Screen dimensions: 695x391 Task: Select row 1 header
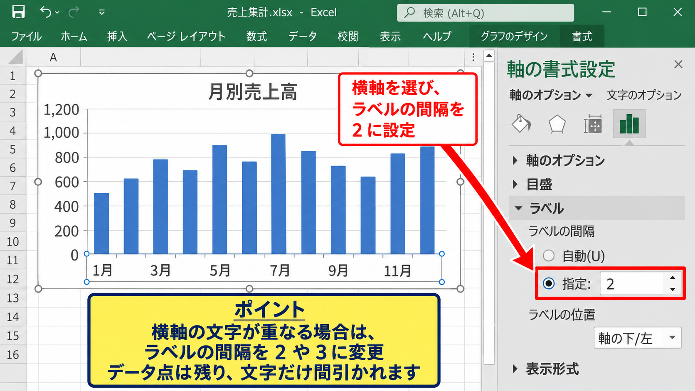12,76
